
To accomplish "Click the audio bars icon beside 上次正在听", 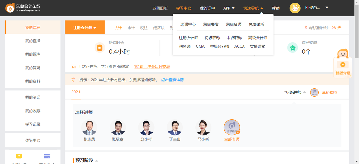I will click(74, 67).
